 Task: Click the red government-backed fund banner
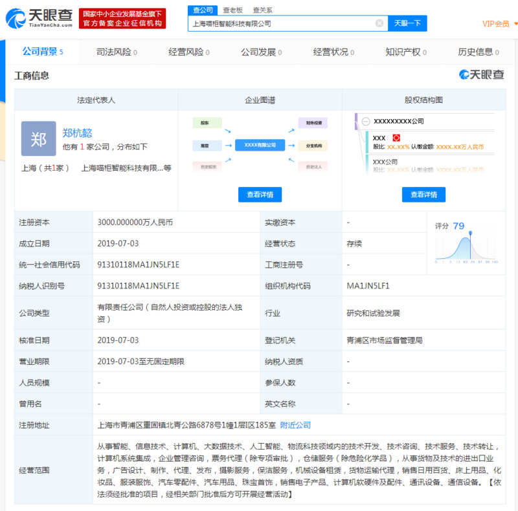123,18
